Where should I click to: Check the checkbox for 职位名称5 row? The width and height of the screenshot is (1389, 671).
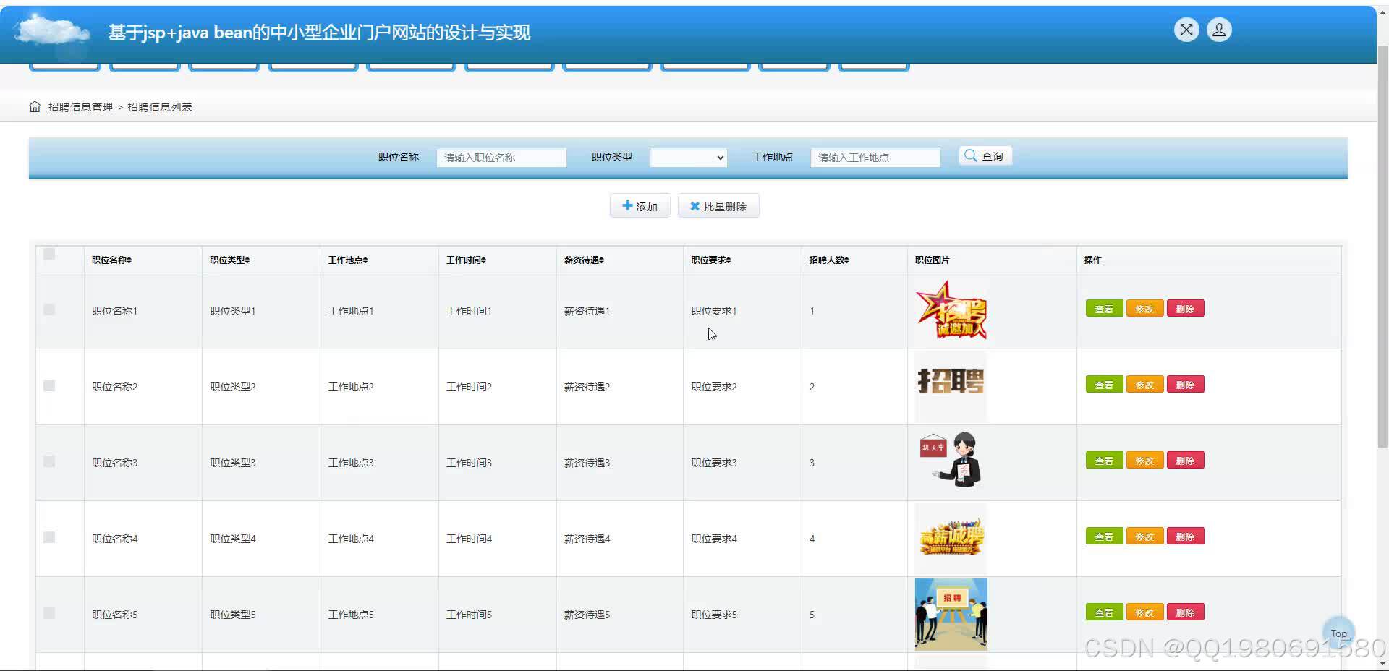(49, 613)
